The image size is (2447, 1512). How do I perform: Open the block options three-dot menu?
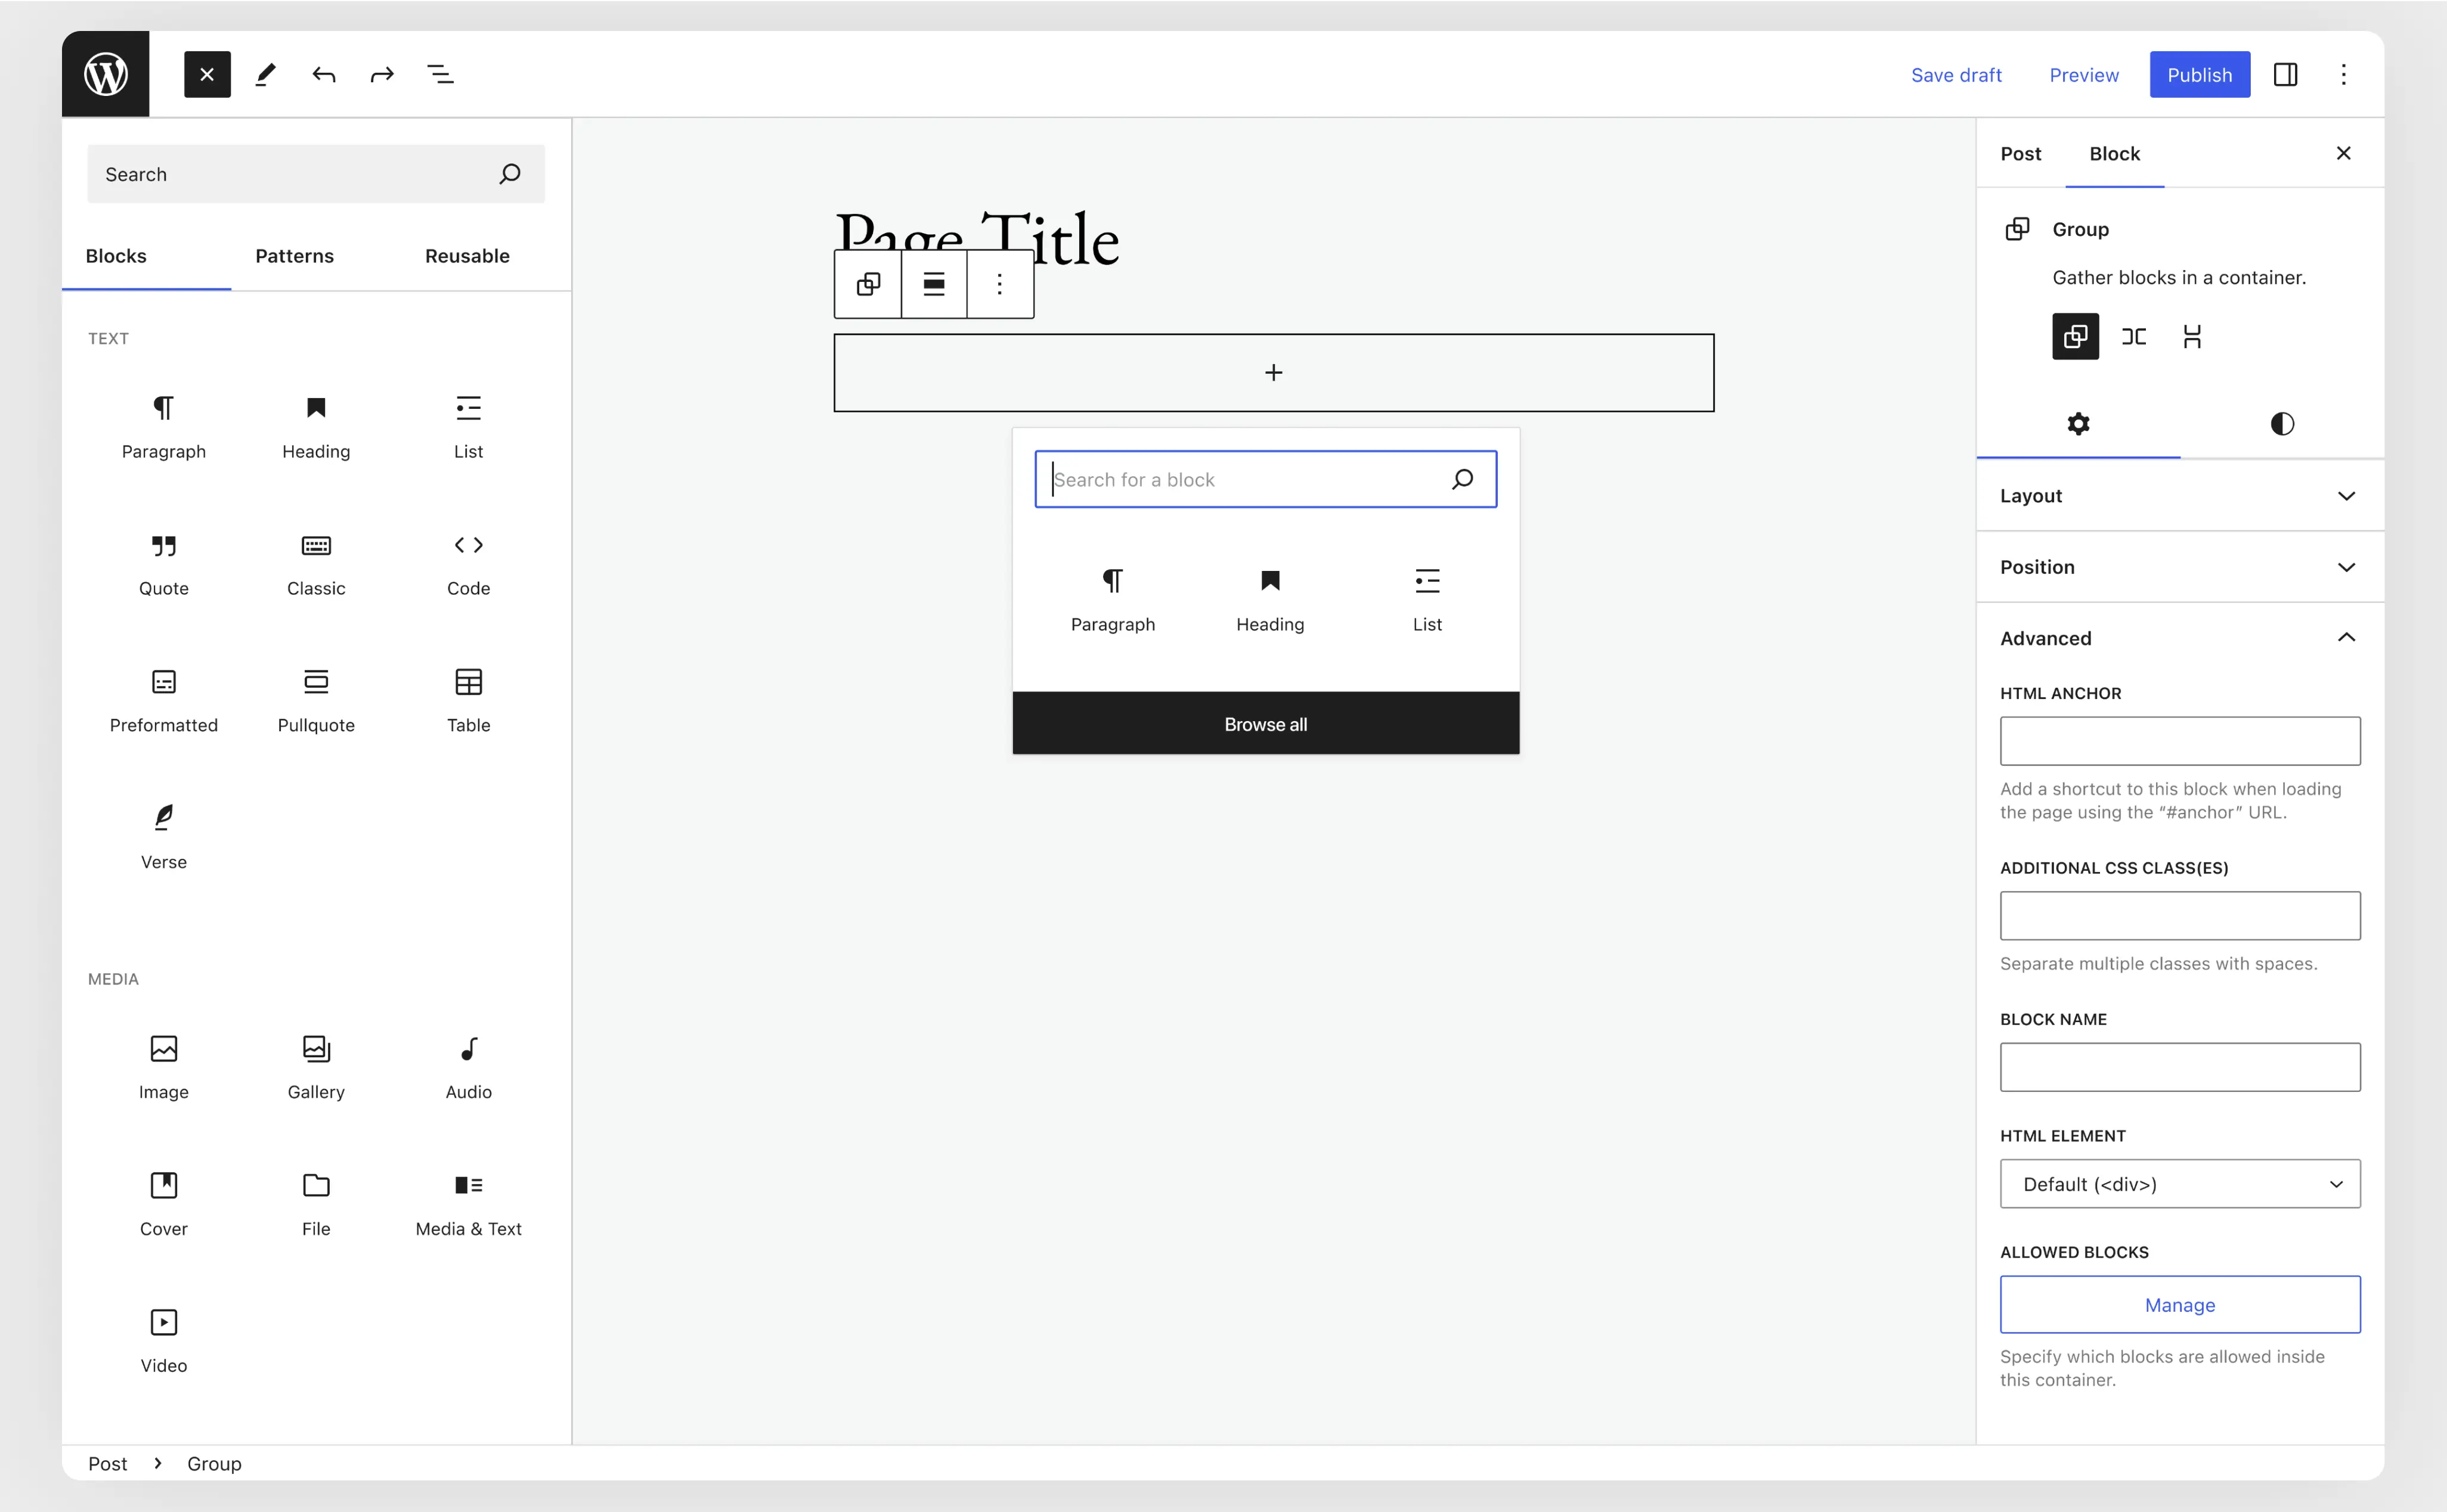point(999,284)
